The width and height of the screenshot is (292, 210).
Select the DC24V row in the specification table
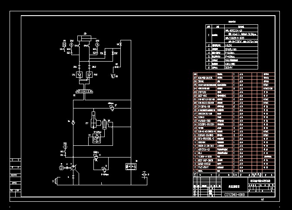point(232,68)
